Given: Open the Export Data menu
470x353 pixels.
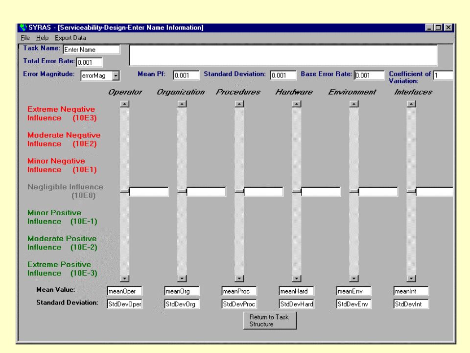Looking at the screenshot, I should [x=70, y=38].
